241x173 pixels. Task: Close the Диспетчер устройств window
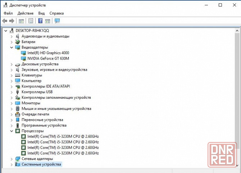point(235,5)
